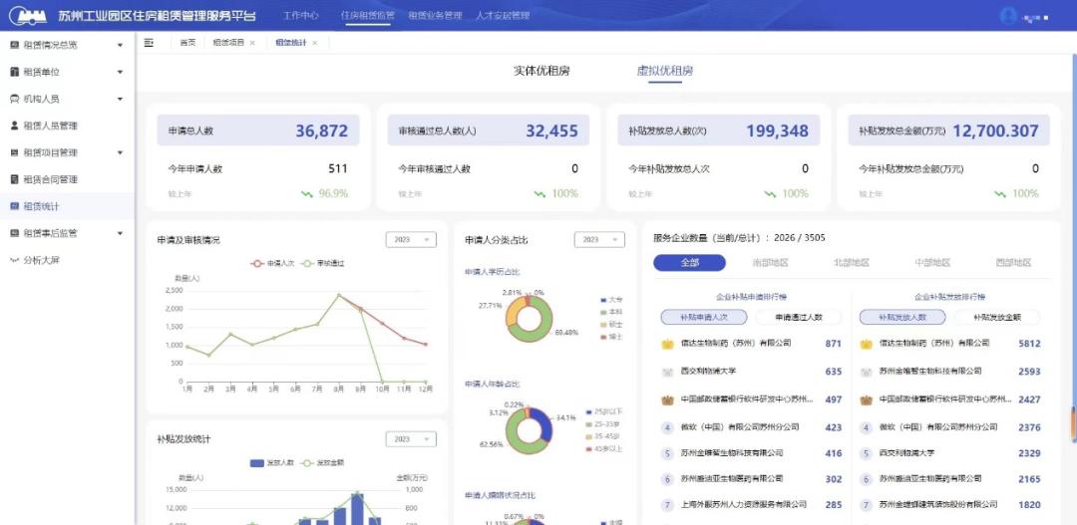Close the 租赁项目 tab
Viewport: 1077px width, 525px height.
(252, 43)
